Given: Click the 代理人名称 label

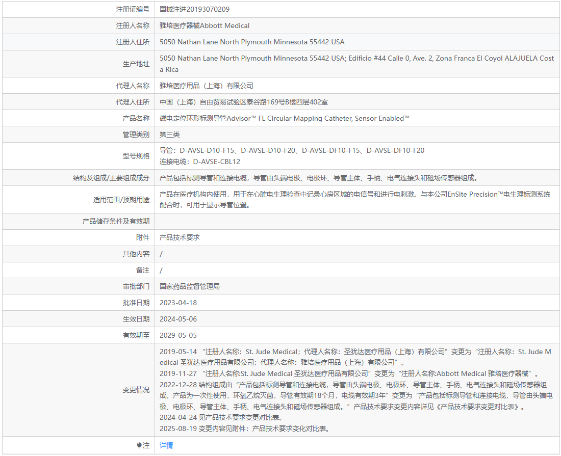Looking at the screenshot, I should click(133, 86).
